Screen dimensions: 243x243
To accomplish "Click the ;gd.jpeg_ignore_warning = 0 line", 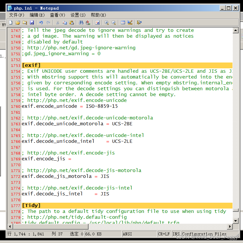I will pyautogui.click(x=61, y=54).
